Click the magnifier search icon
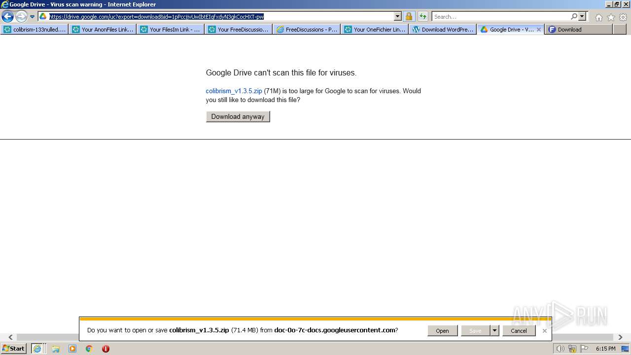Screen dimensions: 631x355 (574, 16)
